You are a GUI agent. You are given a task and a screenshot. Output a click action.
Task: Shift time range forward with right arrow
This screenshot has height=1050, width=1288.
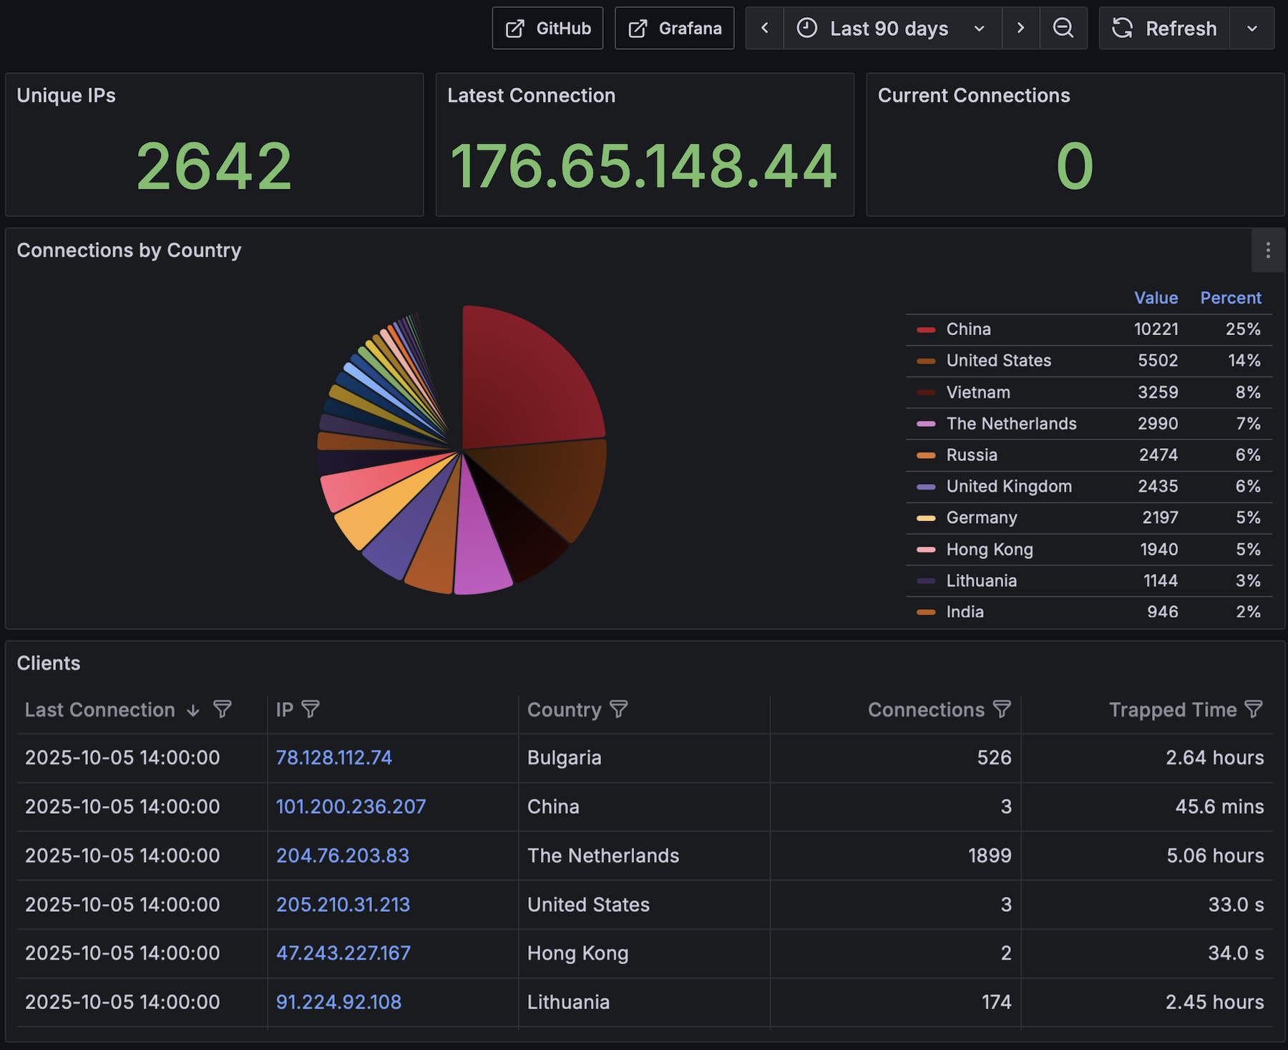pyautogui.click(x=1020, y=29)
